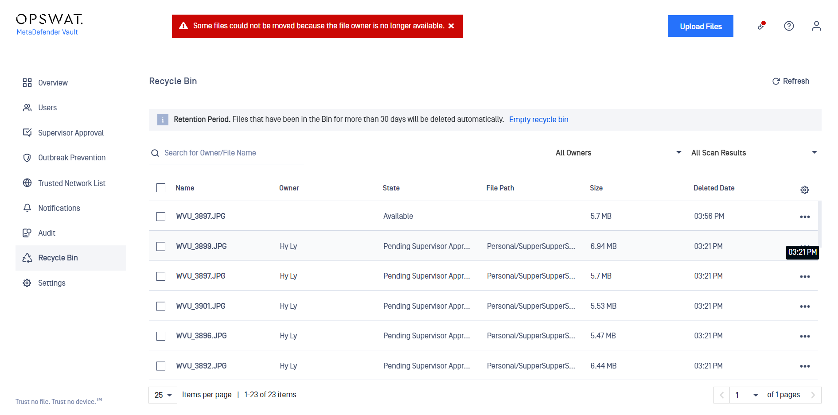The width and height of the screenshot is (838, 415).
Task: Check the box for 5.7 MB Hy Ly WVU_3897.JPG
Action: point(161,276)
